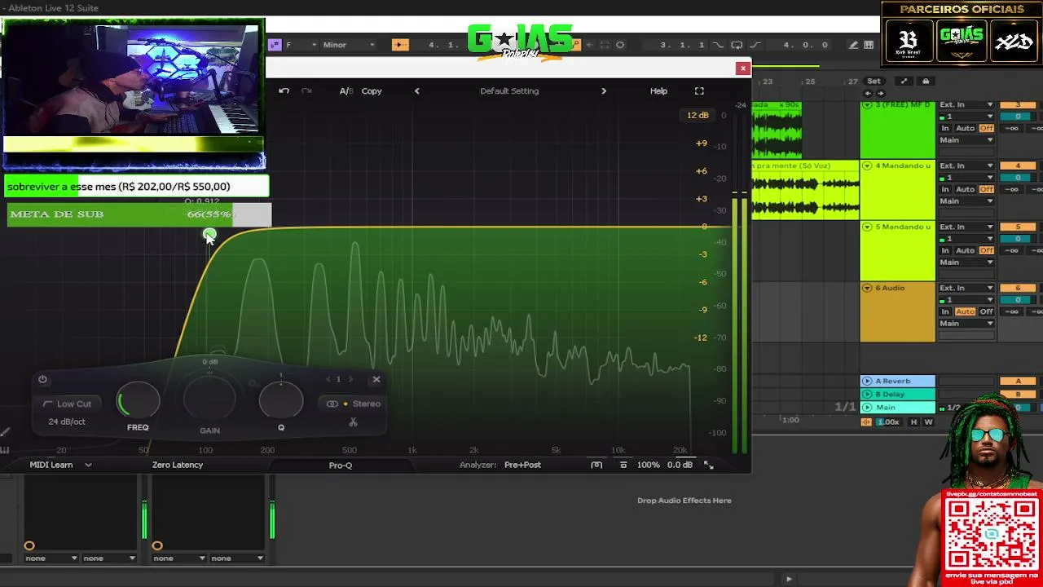Set track 5 monitoring to In
This screenshot has height=587, width=1043.
click(945, 250)
